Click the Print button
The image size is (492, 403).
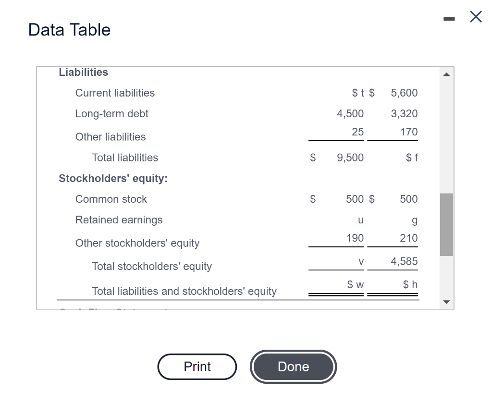pyautogui.click(x=197, y=366)
